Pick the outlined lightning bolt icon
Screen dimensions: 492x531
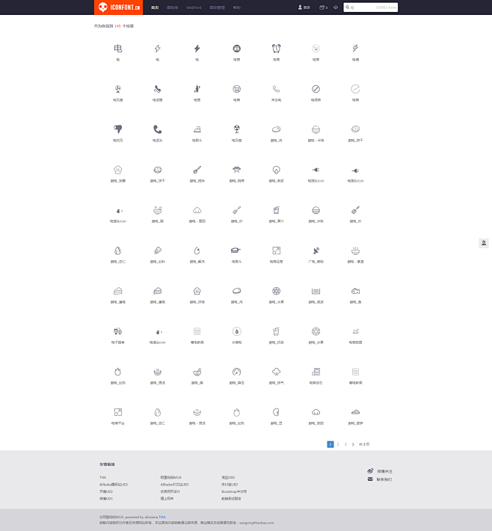click(158, 49)
